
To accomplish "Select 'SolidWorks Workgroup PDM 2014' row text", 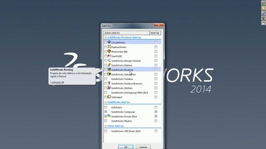I will (x=129, y=93).
